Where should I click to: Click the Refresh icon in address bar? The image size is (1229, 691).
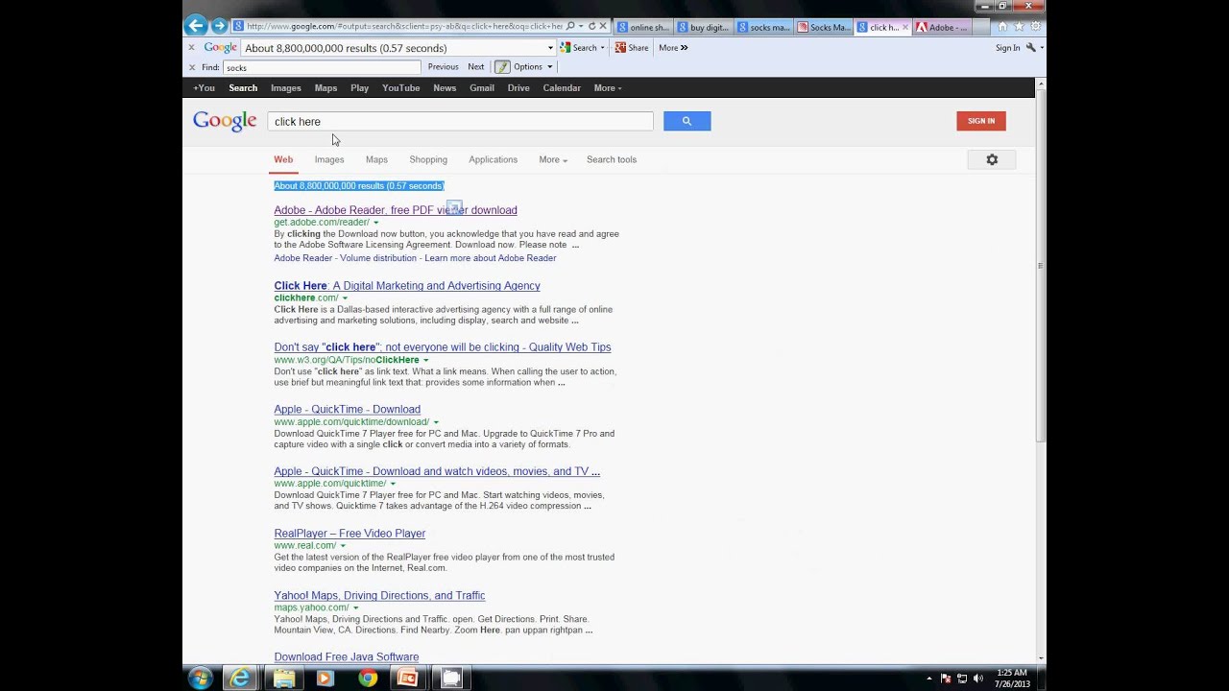coord(591,26)
